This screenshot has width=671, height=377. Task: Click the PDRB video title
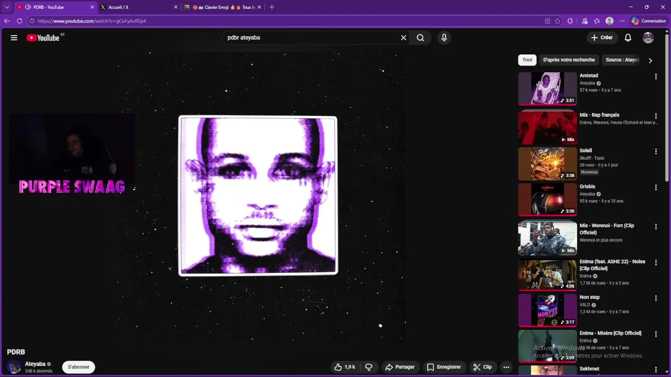(16, 352)
